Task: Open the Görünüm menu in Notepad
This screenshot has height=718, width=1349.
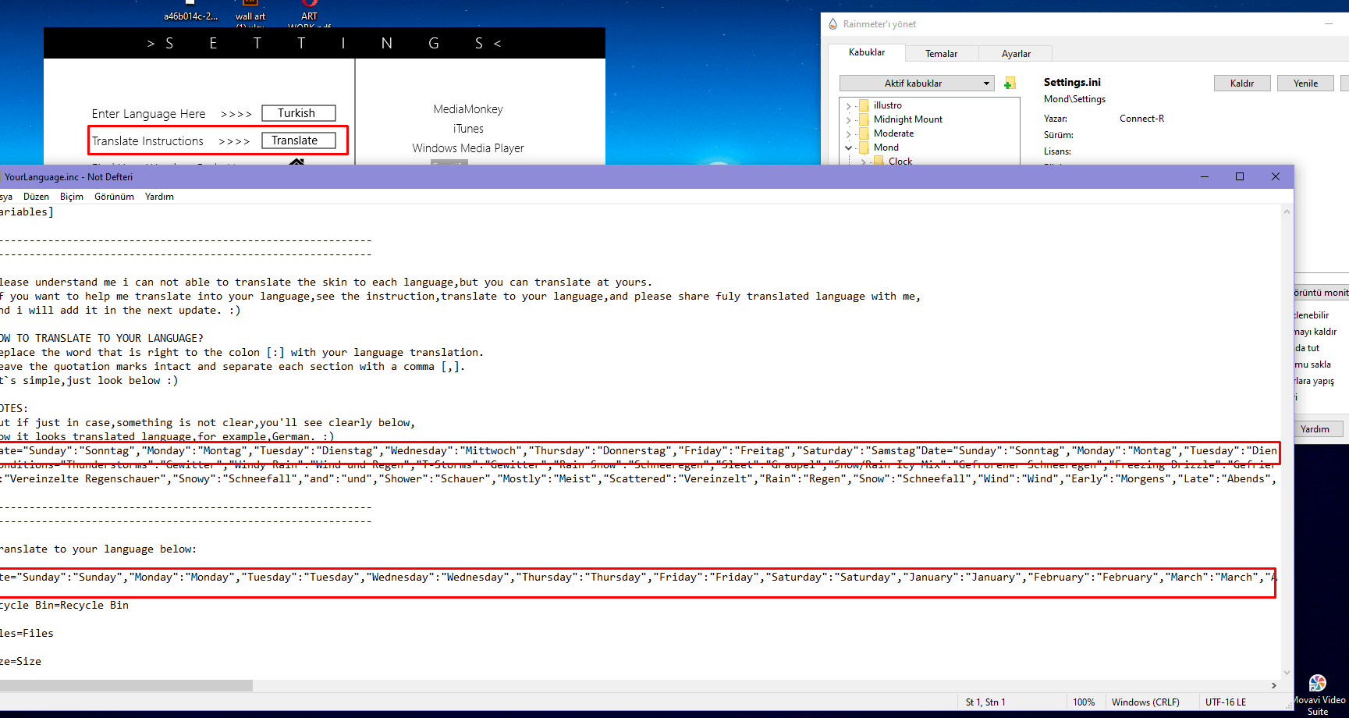Action: tap(114, 197)
